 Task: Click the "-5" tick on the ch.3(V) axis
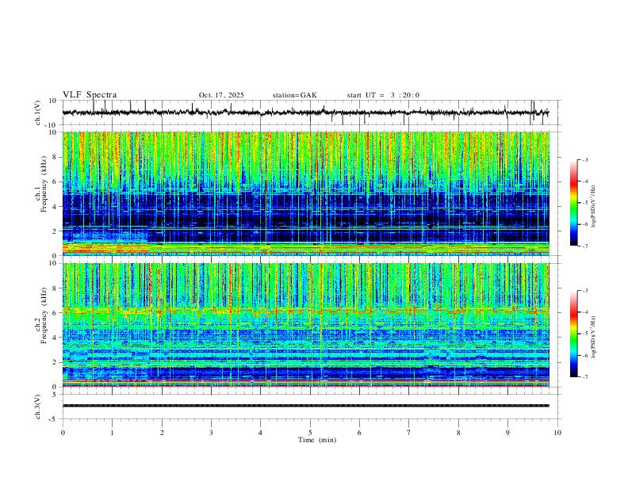[54, 419]
